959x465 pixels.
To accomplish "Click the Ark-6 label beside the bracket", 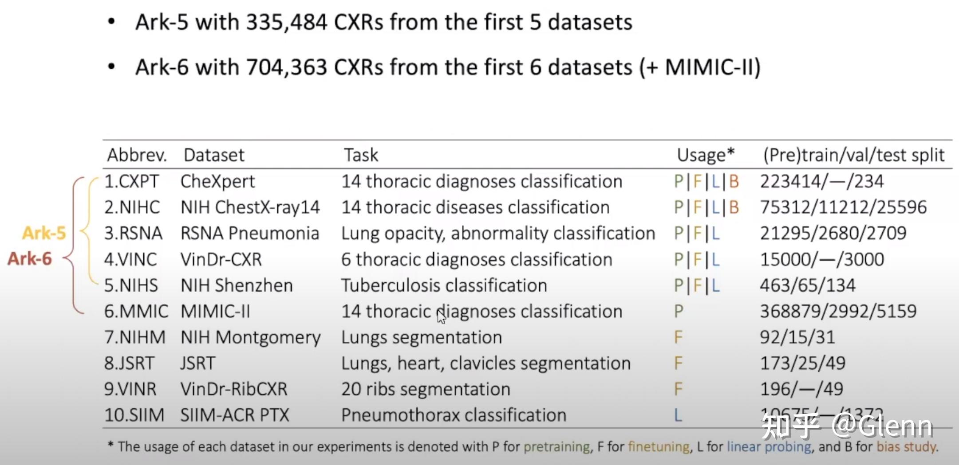I will pyautogui.click(x=30, y=259).
